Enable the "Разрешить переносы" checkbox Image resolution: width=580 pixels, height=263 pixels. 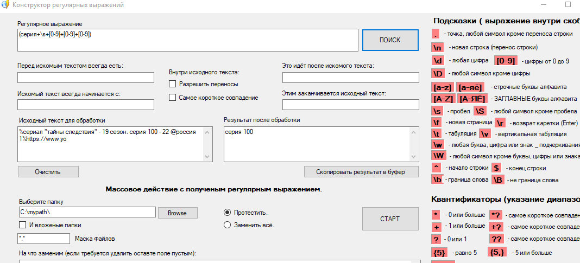point(173,84)
